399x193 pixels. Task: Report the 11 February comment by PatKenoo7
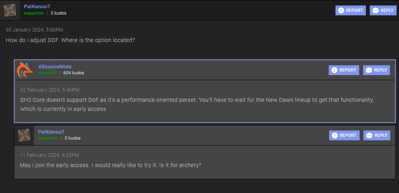(x=344, y=135)
